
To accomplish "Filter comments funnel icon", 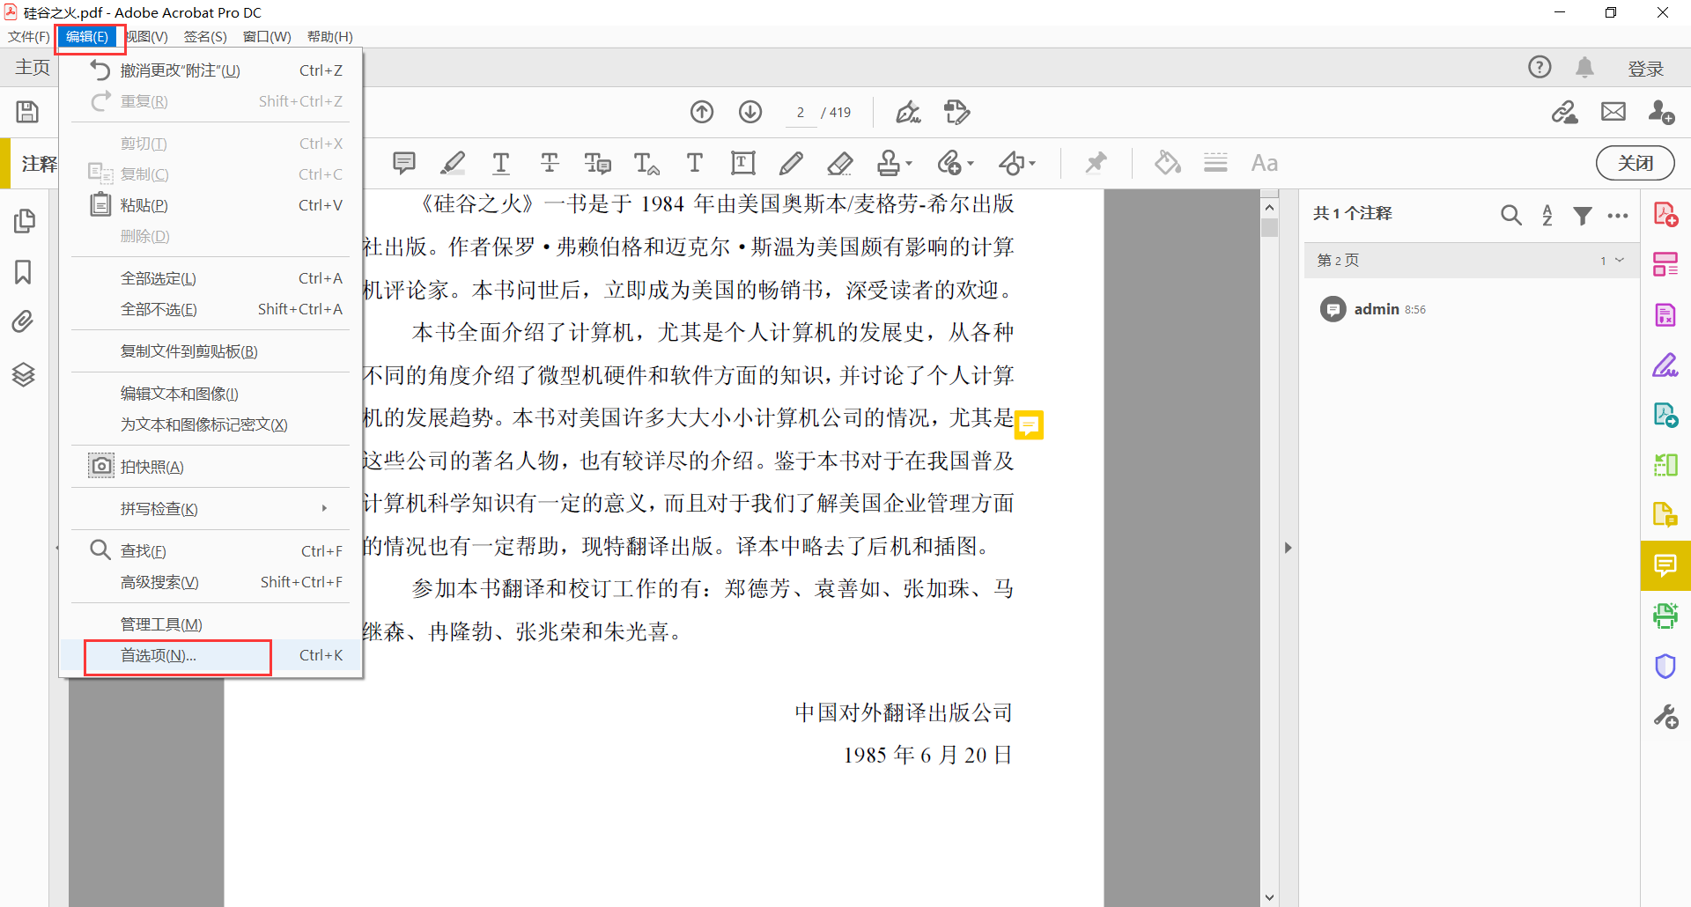I will pos(1583,215).
